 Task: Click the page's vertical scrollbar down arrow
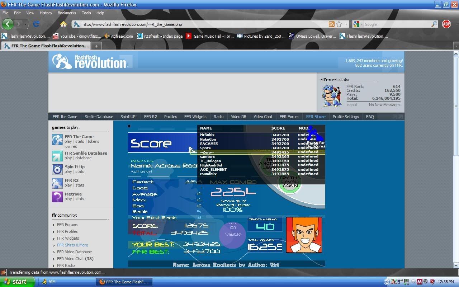pyautogui.click(x=456, y=265)
